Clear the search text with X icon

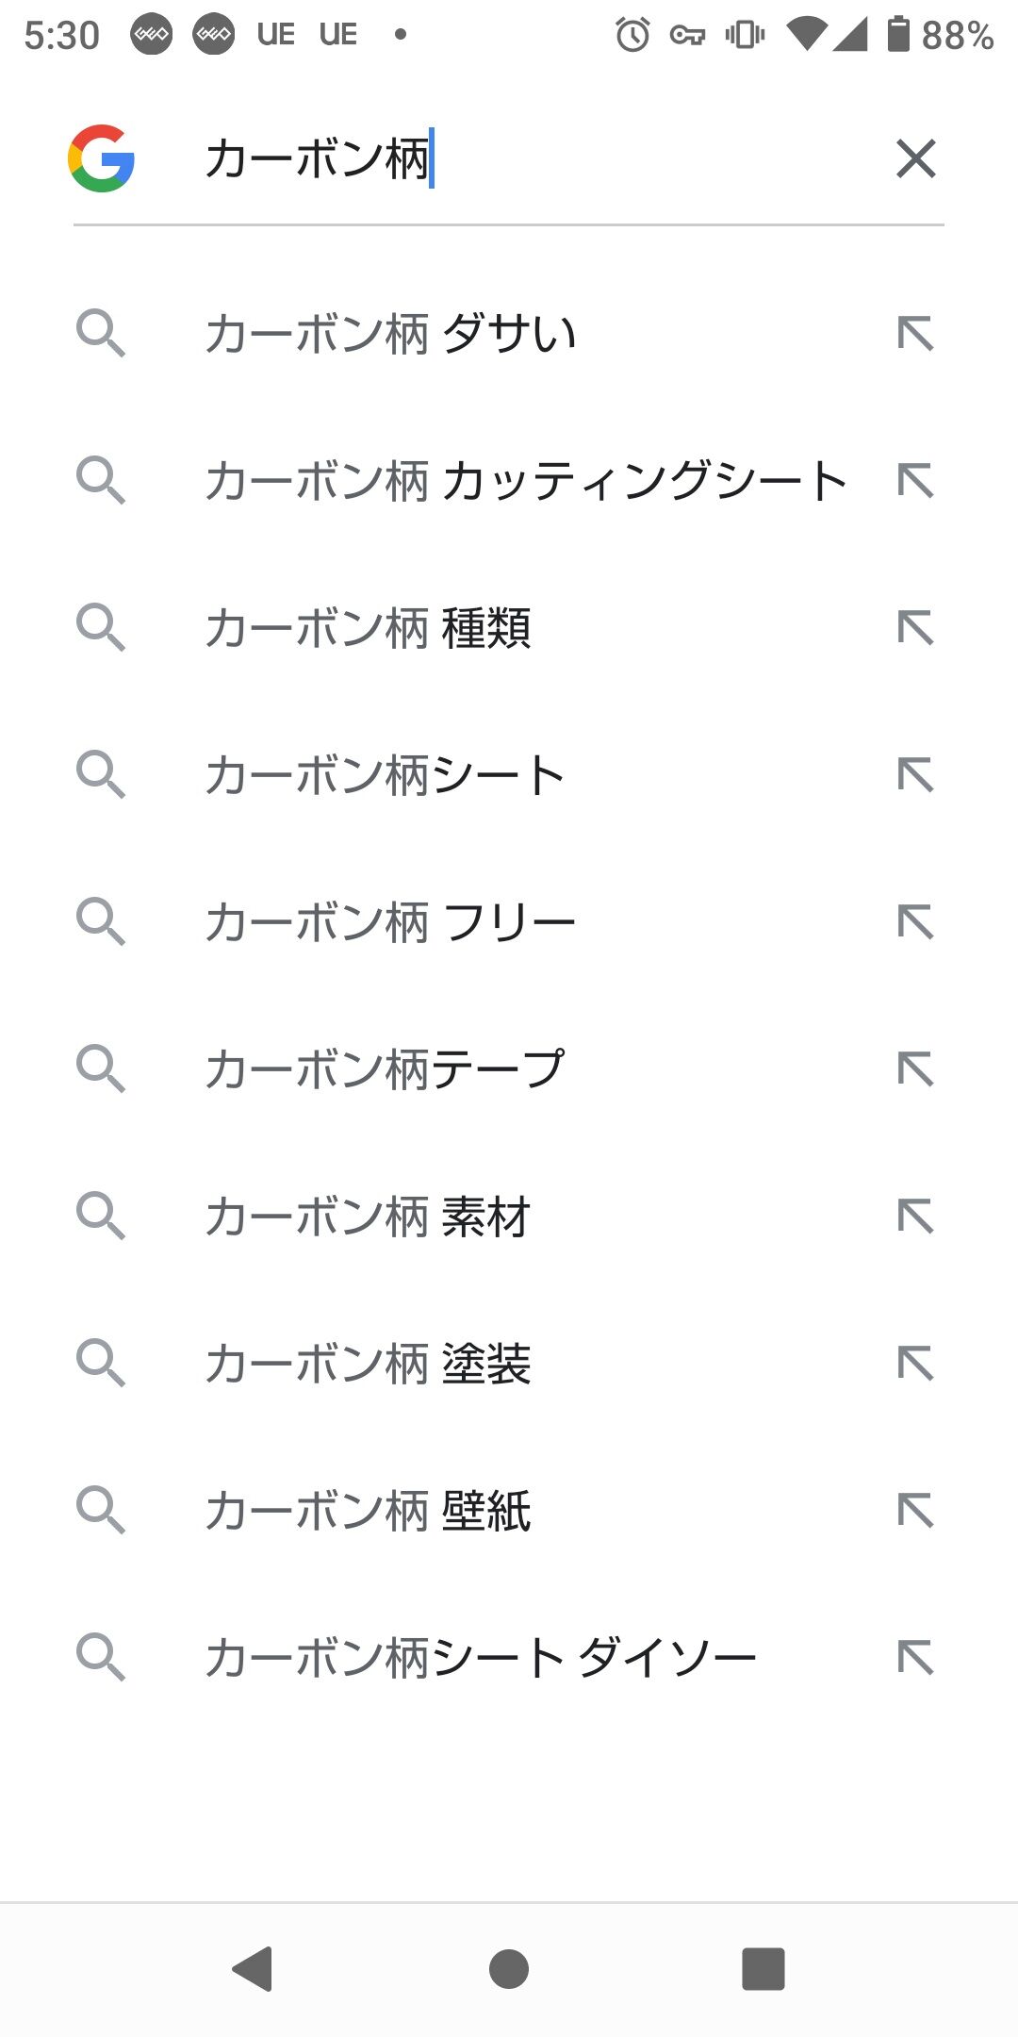915,158
